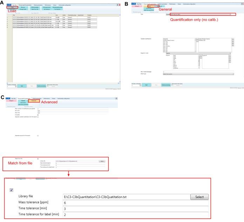Tick the enlarged Match from file checkbox

[12, 190]
